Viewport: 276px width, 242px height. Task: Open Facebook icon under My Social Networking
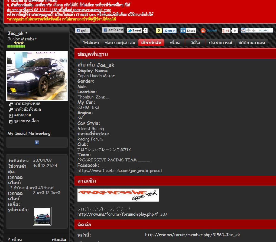pyautogui.click(x=37, y=142)
